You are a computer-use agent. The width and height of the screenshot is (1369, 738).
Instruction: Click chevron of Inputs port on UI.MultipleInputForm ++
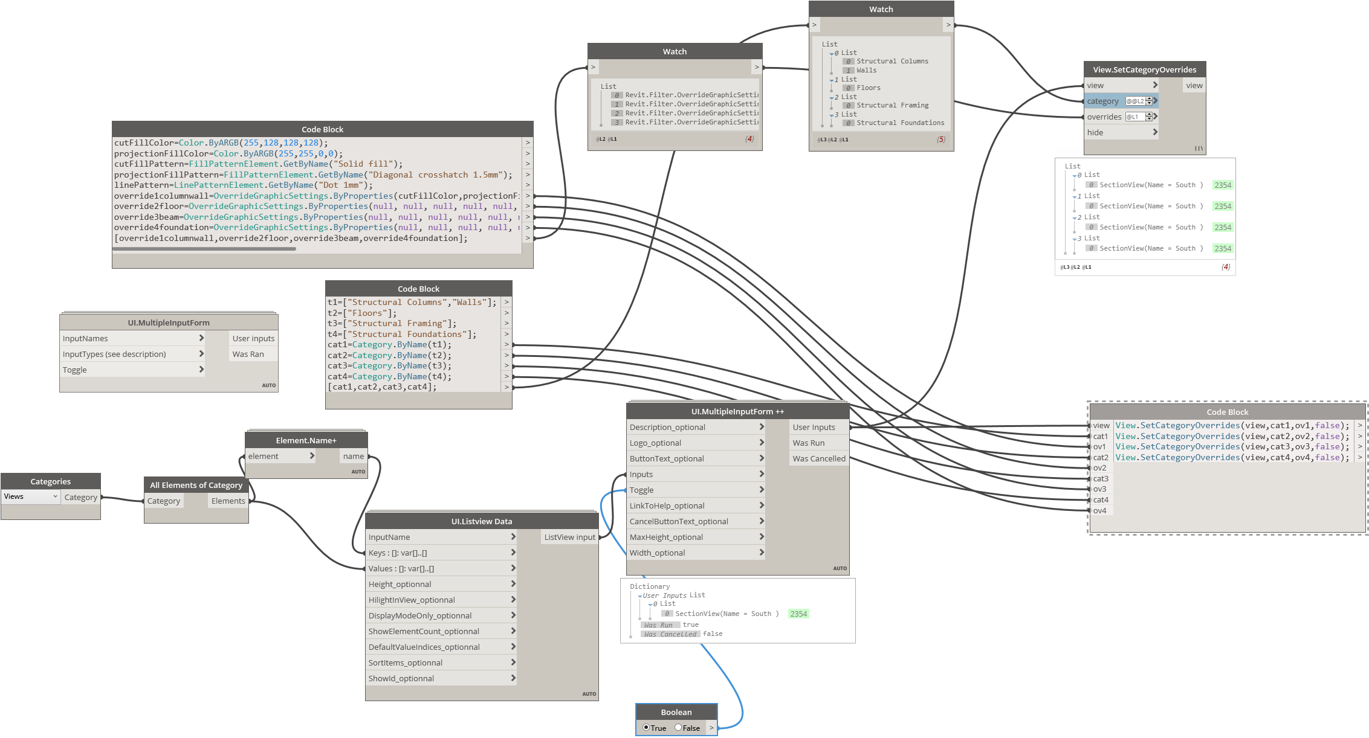[x=762, y=474]
